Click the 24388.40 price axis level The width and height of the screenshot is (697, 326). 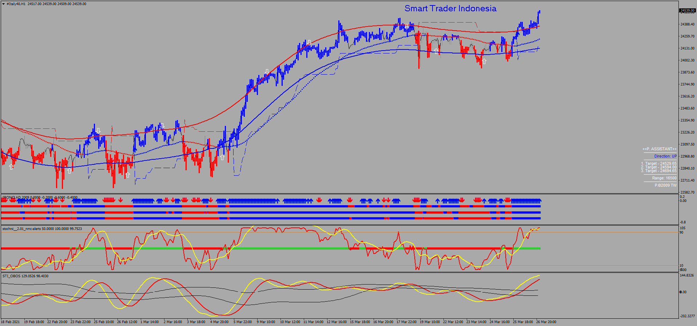pos(687,24)
